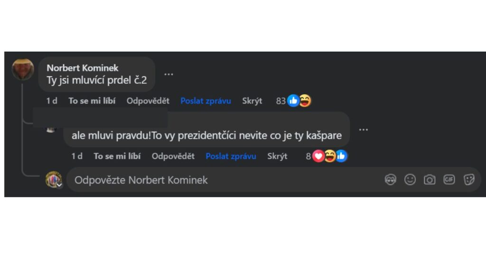The width and height of the screenshot is (486, 273).
Task: Open three-dot menu beside the reply comment
Action: tap(363, 129)
